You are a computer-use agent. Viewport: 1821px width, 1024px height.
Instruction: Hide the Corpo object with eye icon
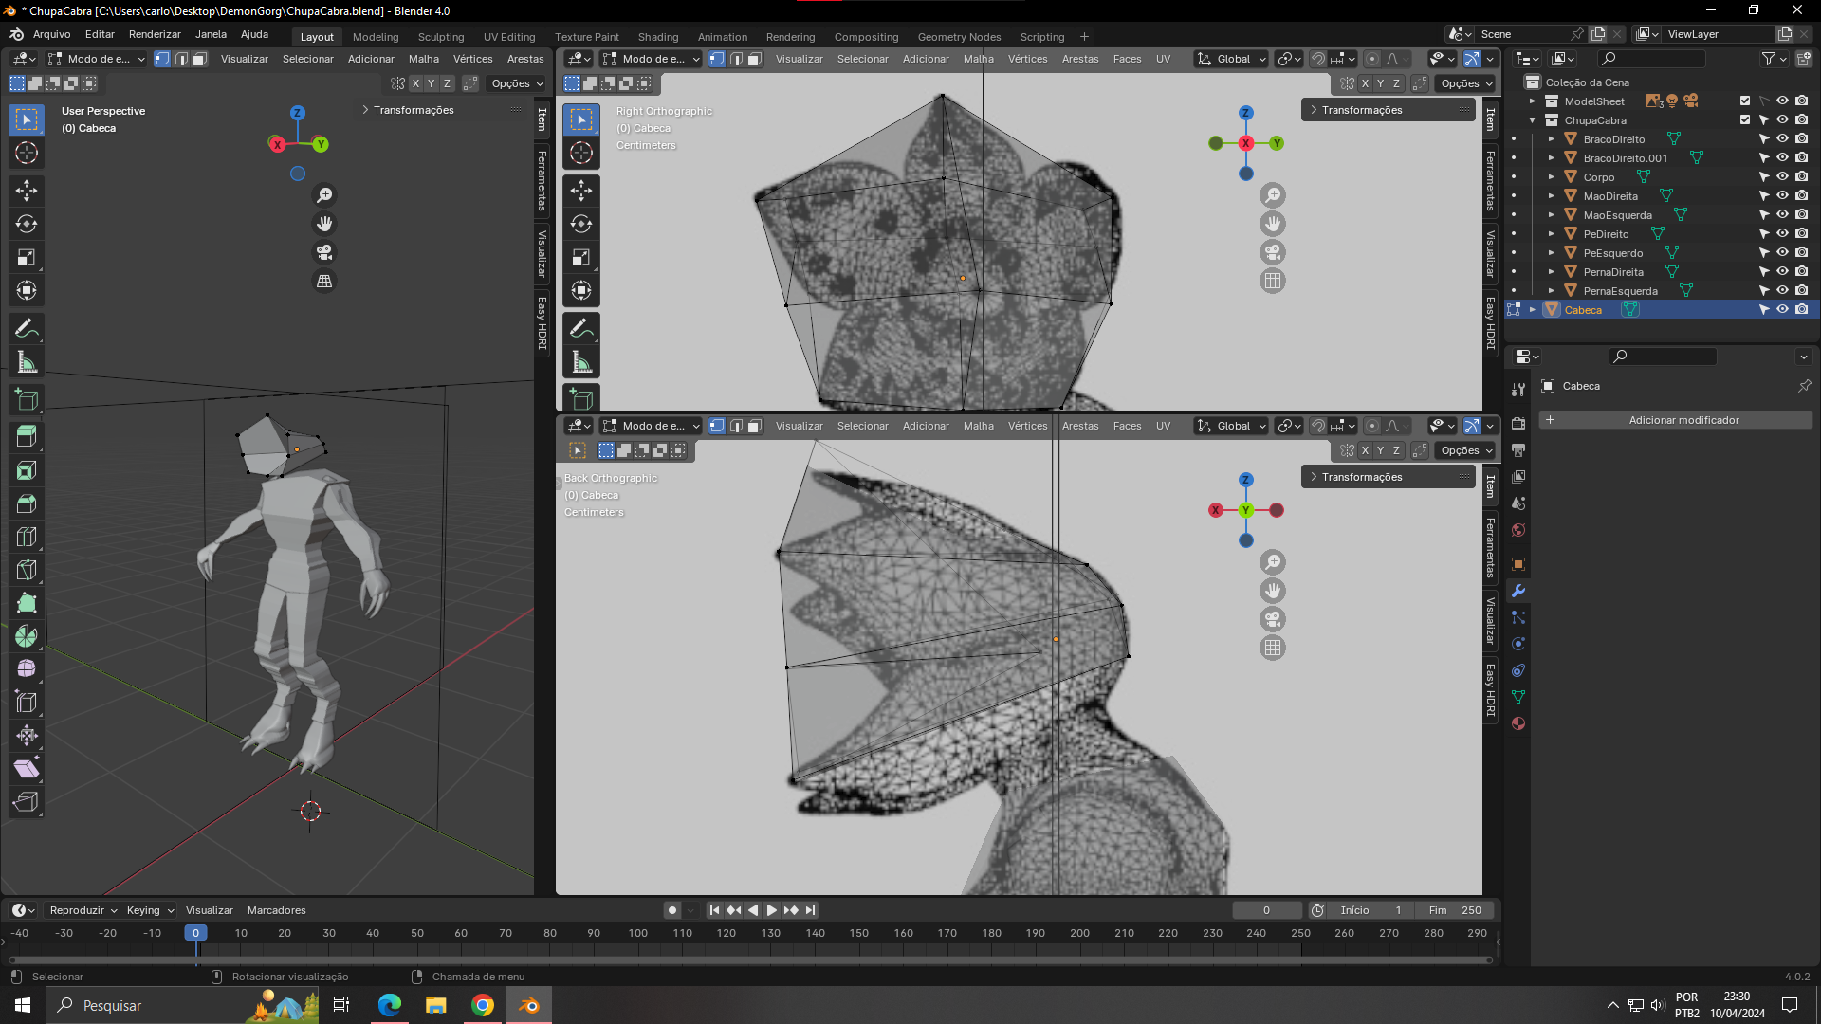coord(1782,177)
